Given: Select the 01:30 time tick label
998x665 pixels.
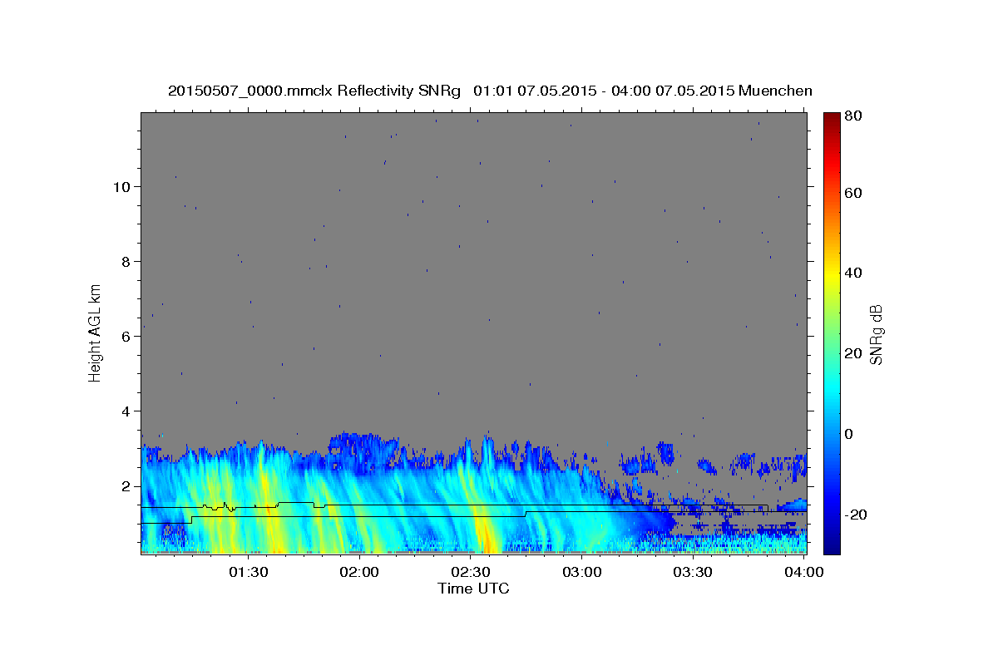Looking at the screenshot, I should point(248,573).
